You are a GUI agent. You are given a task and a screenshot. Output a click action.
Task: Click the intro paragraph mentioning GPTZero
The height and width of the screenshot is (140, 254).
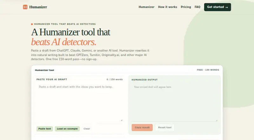point(90,55)
